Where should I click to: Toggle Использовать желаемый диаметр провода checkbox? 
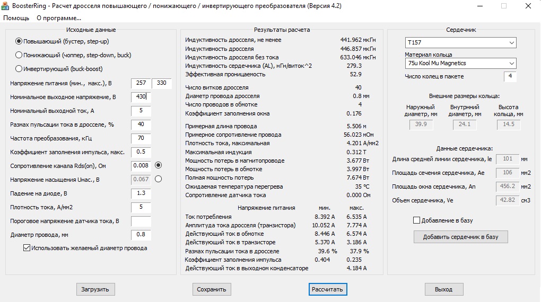click(27, 248)
